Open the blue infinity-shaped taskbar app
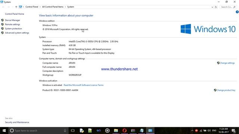The height and width of the screenshot is (134, 239). (x=99, y=131)
